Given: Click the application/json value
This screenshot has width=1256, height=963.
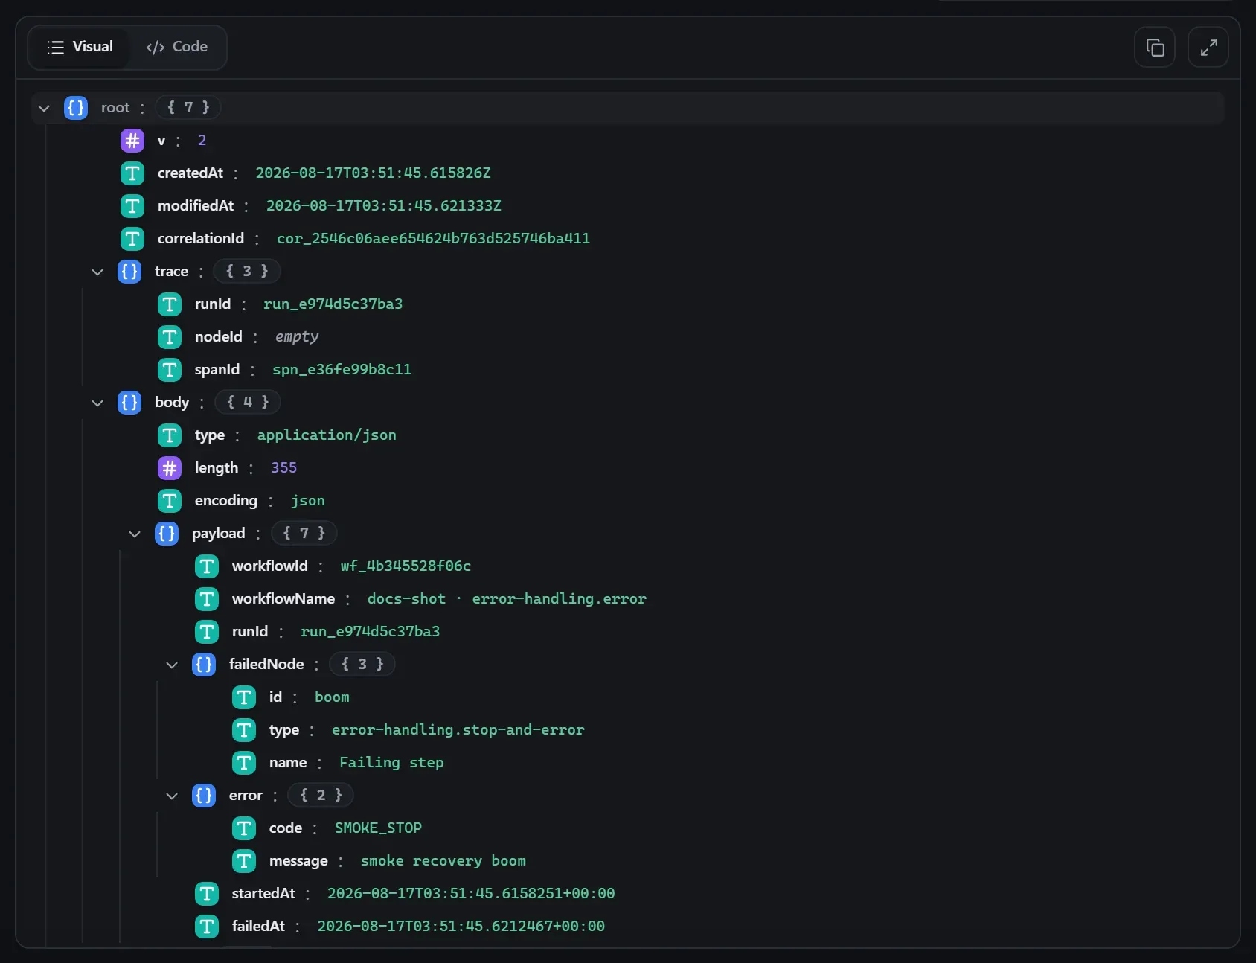Looking at the screenshot, I should pyautogui.click(x=327, y=435).
